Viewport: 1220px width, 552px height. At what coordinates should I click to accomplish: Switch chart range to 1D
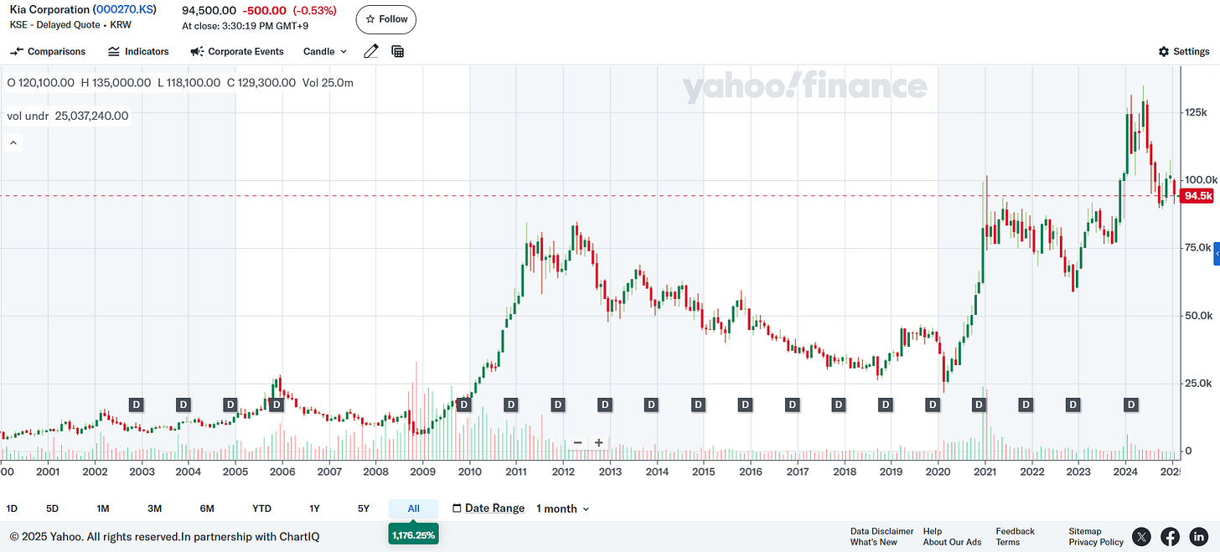(x=12, y=508)
